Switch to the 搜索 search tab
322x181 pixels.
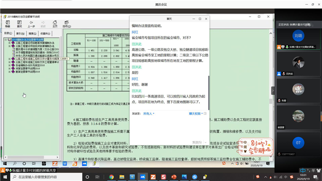pos(33,34)
